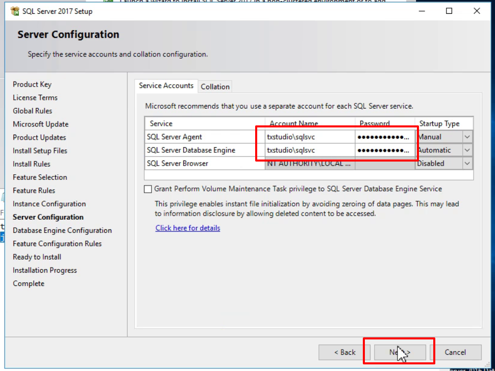Go back with the Back button
495x371 pixels.
[x=344, y=352]
